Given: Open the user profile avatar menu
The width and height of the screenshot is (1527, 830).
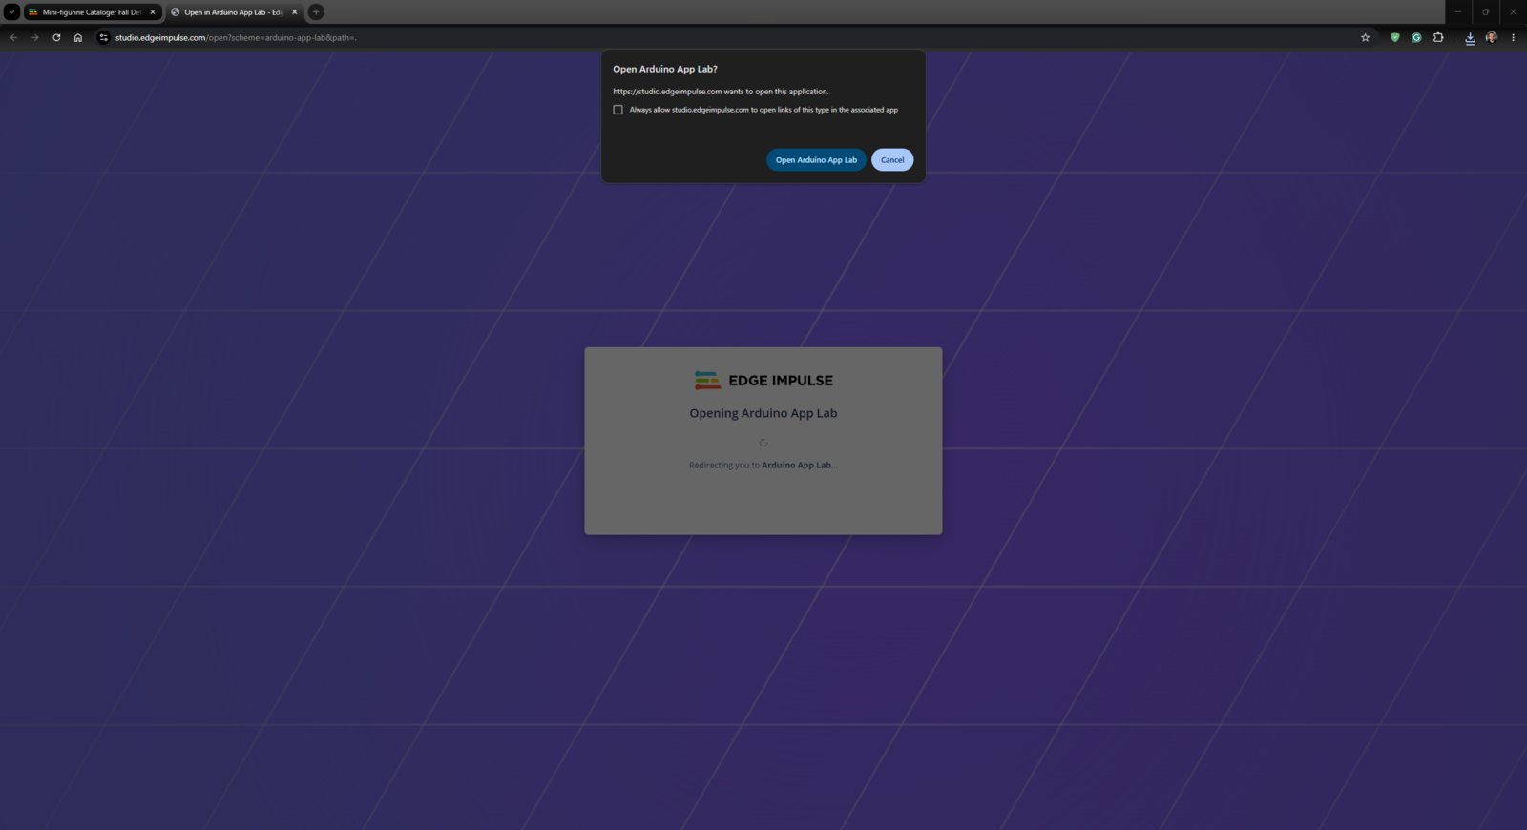Looking at the screenshot, I should 1492,38.
